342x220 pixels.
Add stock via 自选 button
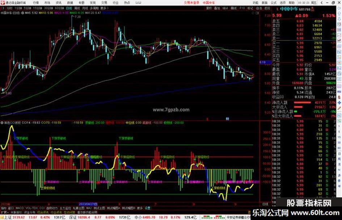259,8
